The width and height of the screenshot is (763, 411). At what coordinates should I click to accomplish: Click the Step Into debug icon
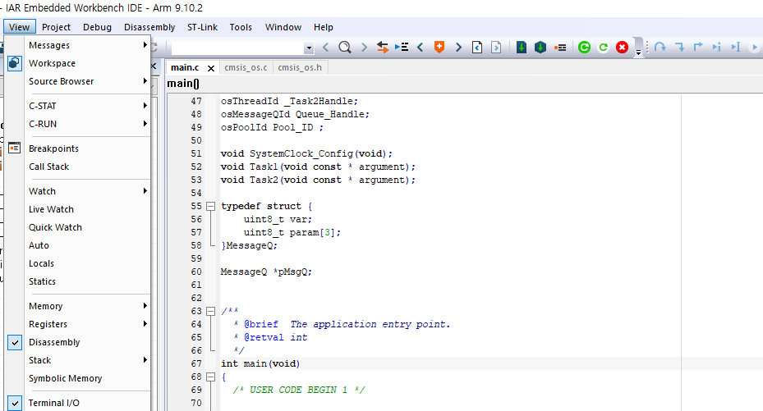point(679,47)
